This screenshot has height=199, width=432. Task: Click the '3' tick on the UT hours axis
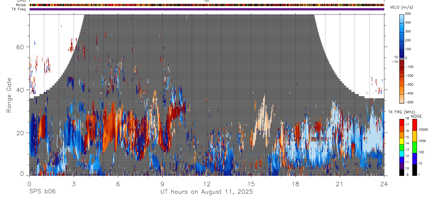(x=74, y=184)
